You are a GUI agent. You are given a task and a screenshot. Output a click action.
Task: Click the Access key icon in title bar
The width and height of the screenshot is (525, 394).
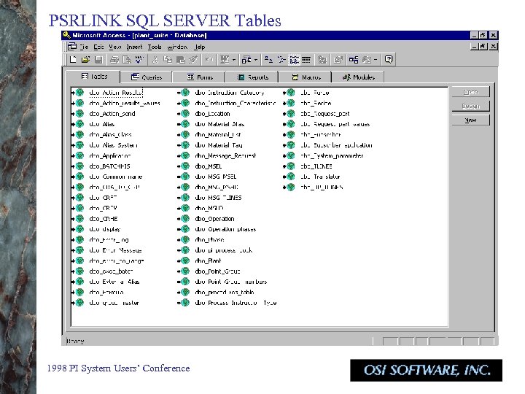tap(66, 35)
